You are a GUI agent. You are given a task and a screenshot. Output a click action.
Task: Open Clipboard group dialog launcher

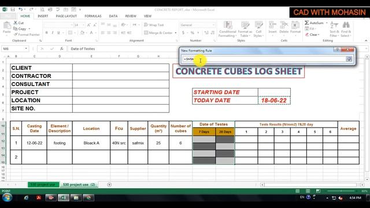pos(40,40)
